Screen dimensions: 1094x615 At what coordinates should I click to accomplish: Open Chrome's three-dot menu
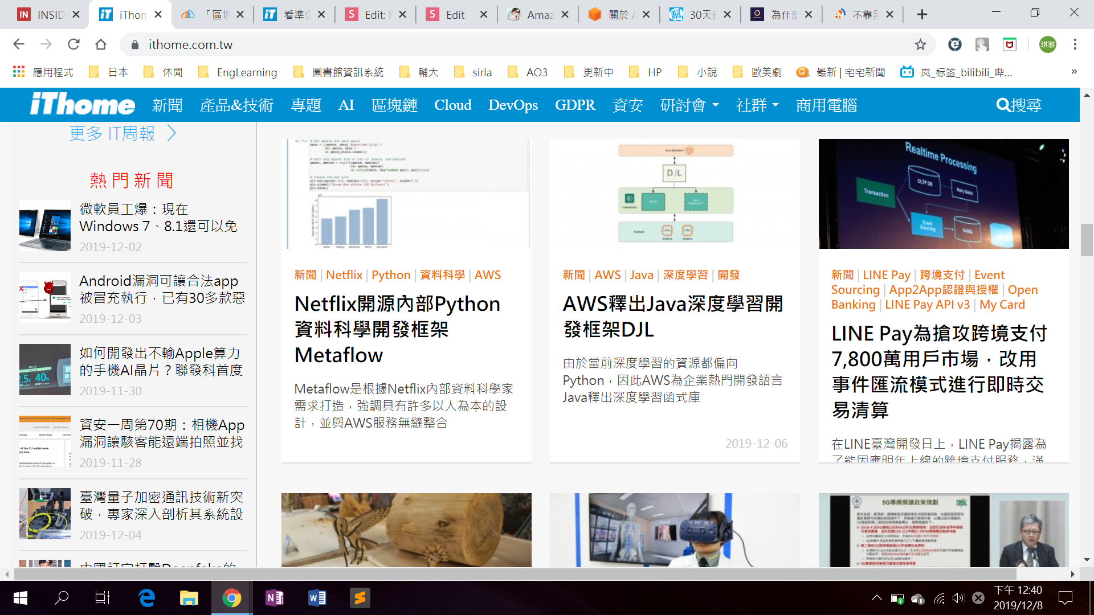1075,44
